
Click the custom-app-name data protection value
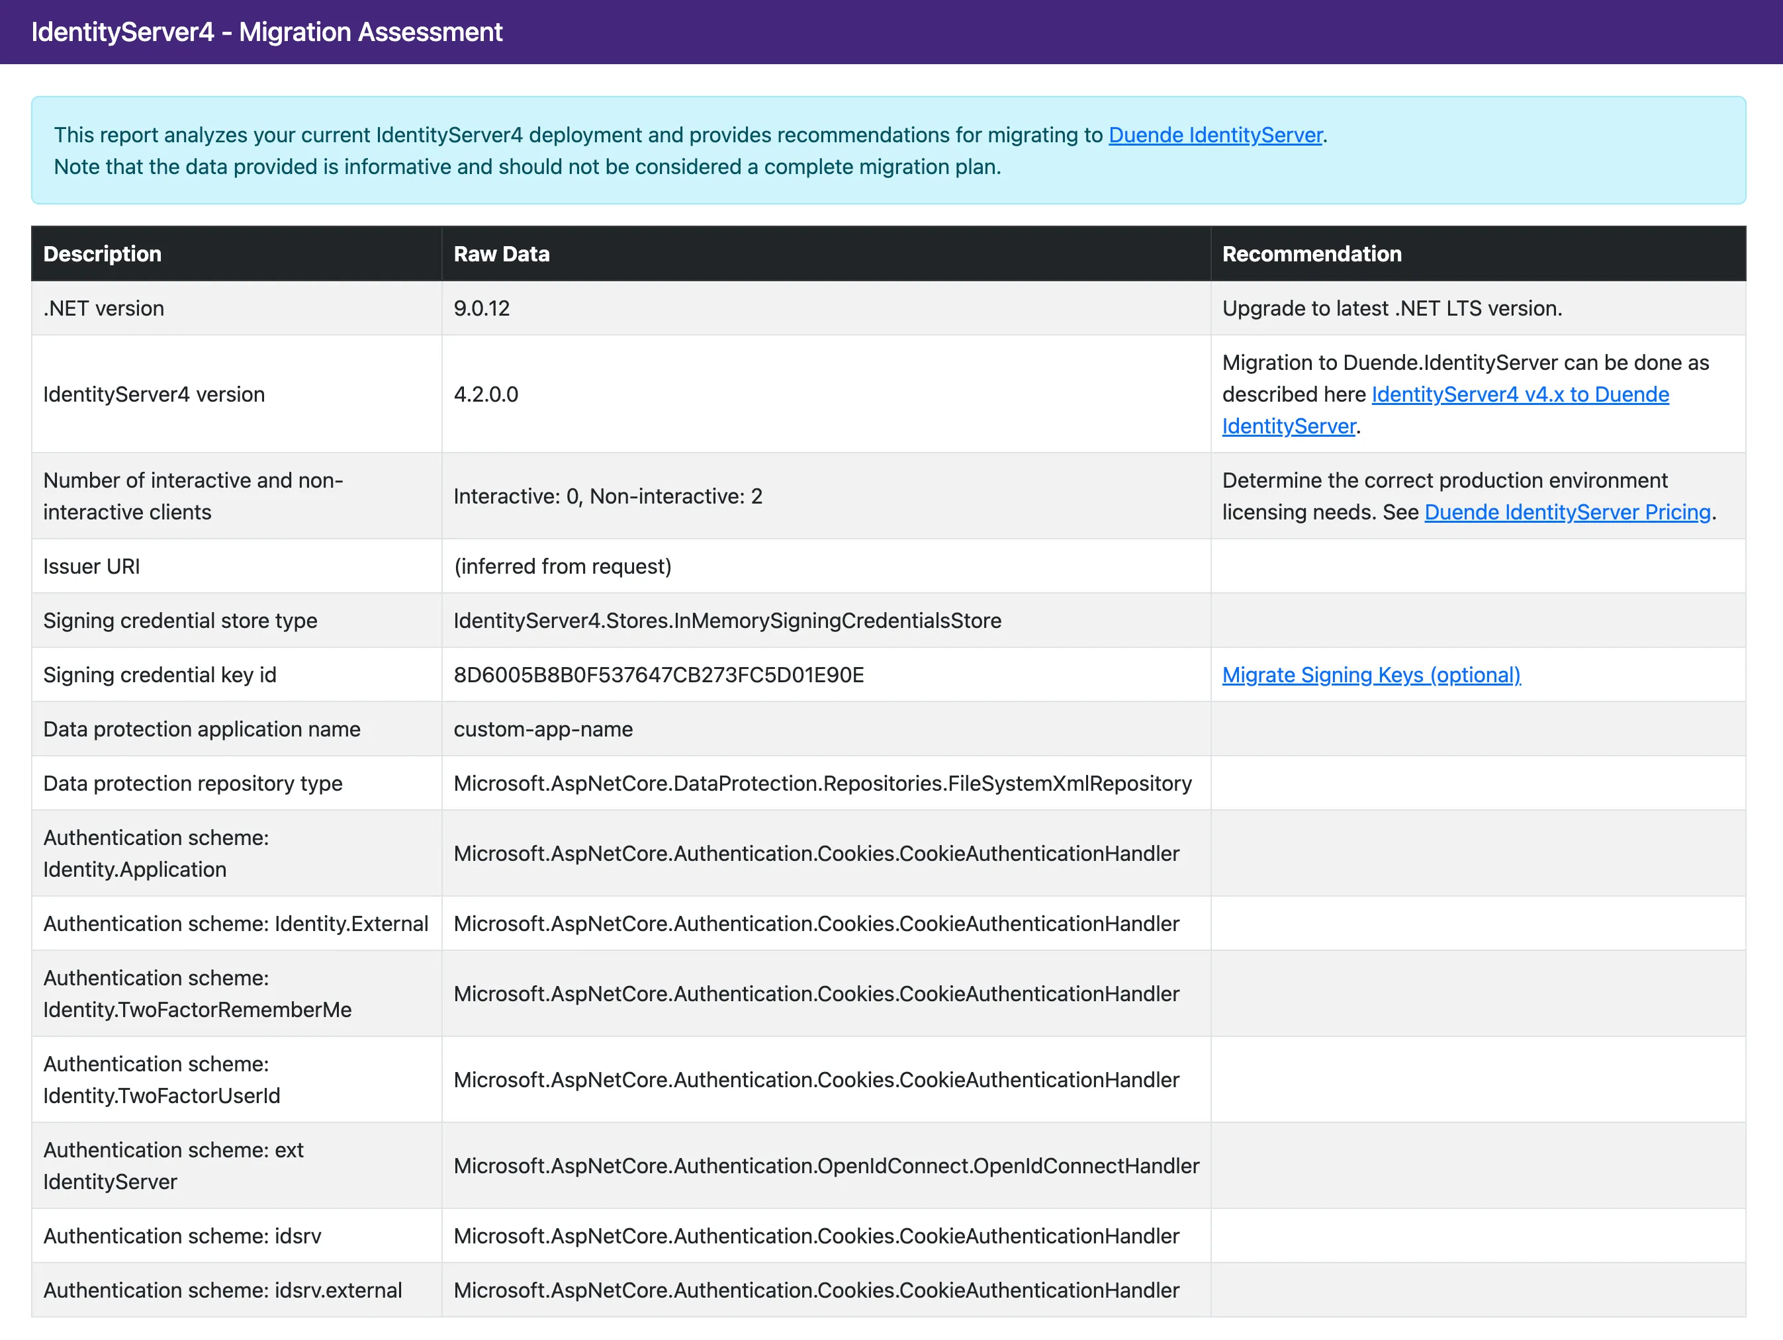[x=543, y=729]
